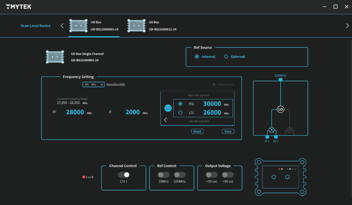Click the LSI LO frequency 26000
This screenshot has height=205, width=352.
[212, 113]
